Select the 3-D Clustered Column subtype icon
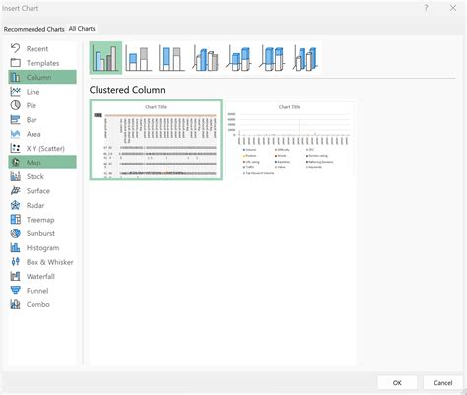 click(206, 58)
